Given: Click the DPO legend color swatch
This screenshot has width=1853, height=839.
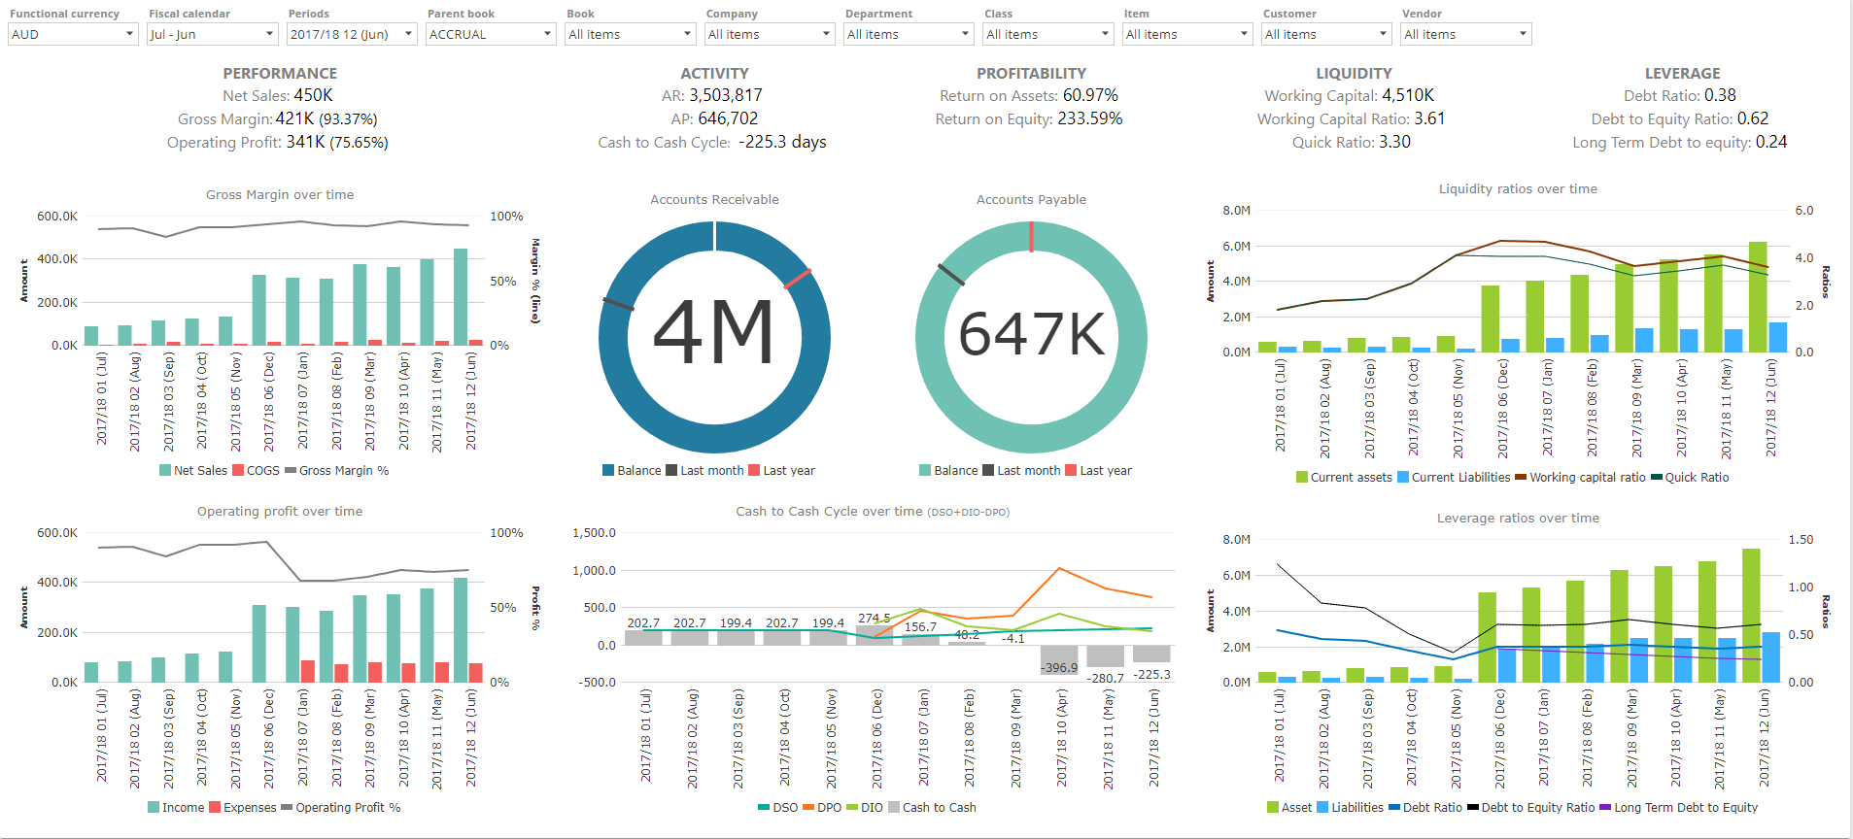Looking at the screenshot, I should [808, 808].
